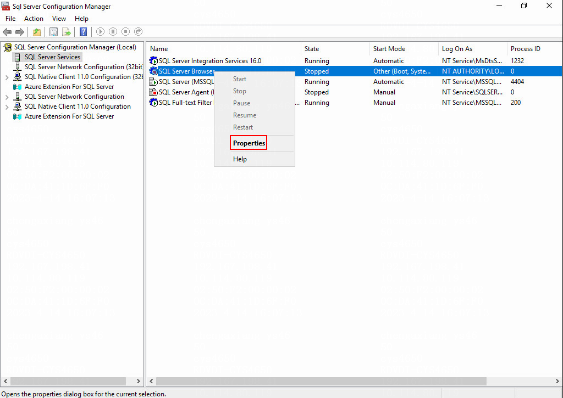Click SQL Full-text Filter's Manual start mode cell

tap(384, 102)
